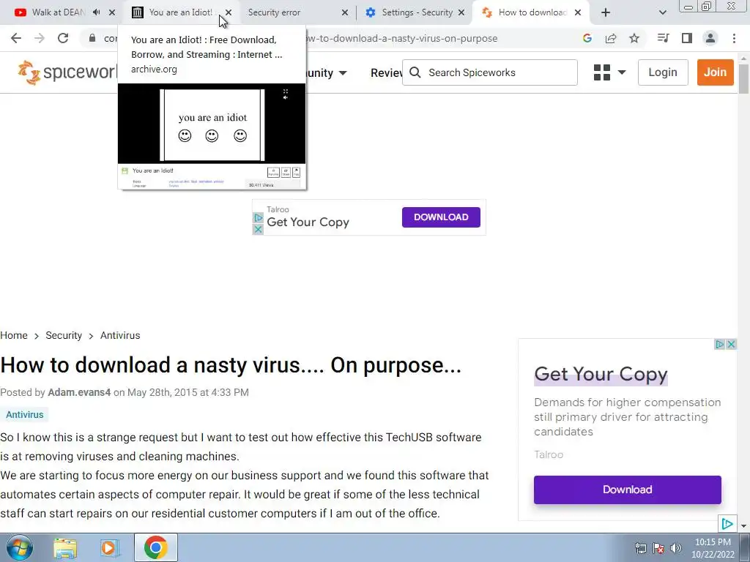
Task: Close the Security error tab
Action: 345,12
